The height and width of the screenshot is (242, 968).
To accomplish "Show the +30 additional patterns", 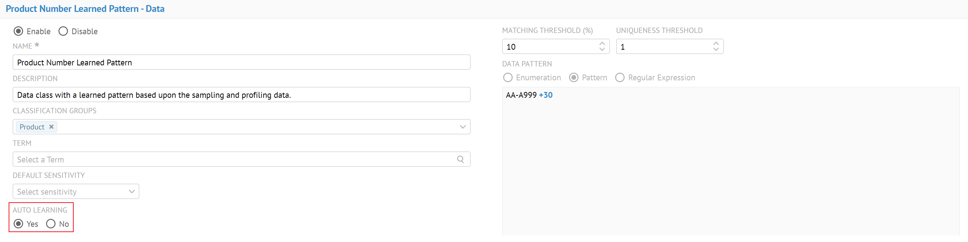I will [x=546, y=95].
